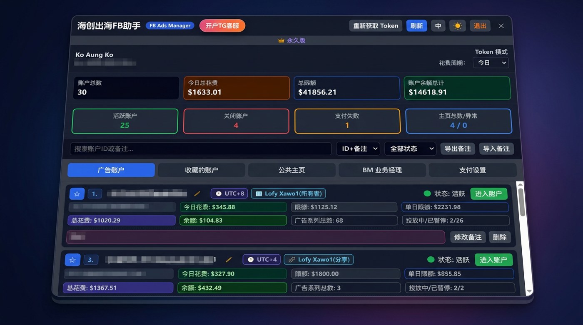
Task: Open the spend period dropdown showing 今日
Action: (x=491, y=63)
